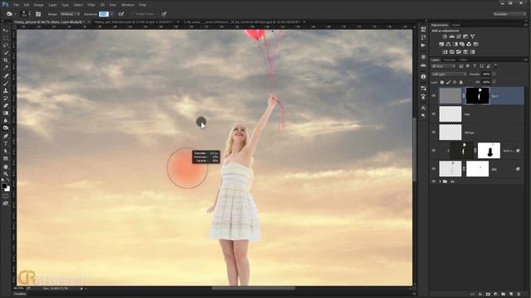The image size is (531, 298).
Task: Open the Range dropdown showing Midtones
Action: click(70, 14)
